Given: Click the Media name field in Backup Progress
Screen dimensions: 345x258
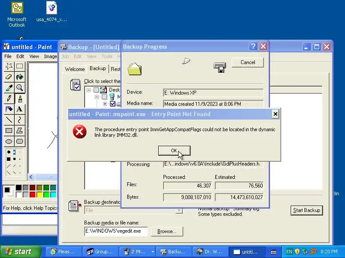Looking at the screenshot, I should point(213,104).
